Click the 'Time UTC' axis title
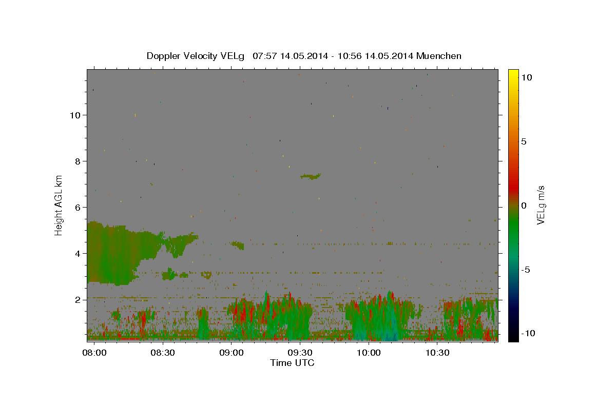Image resolution: width=616 pixels, height=410 pixels. 292,363
